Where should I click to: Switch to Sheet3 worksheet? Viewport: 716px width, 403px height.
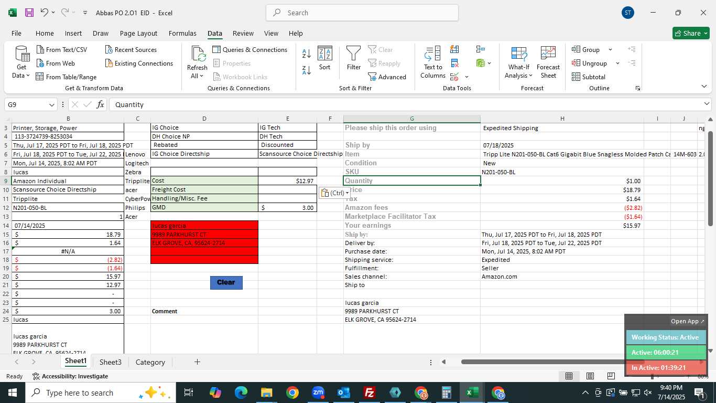coord(110,362)
